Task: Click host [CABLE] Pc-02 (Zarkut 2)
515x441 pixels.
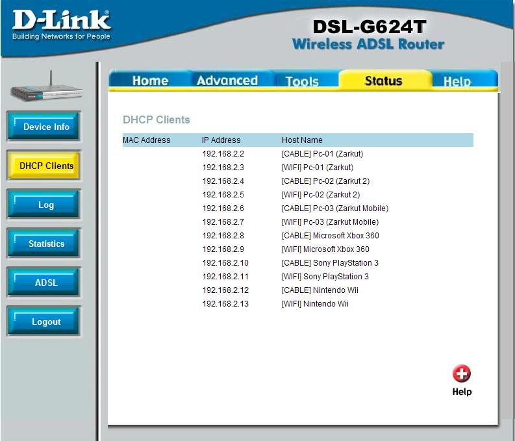Action: 325,181
